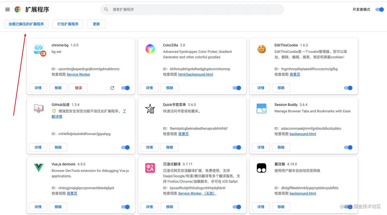Disable the GitHub加速 extension toggle

coord(125,147)
